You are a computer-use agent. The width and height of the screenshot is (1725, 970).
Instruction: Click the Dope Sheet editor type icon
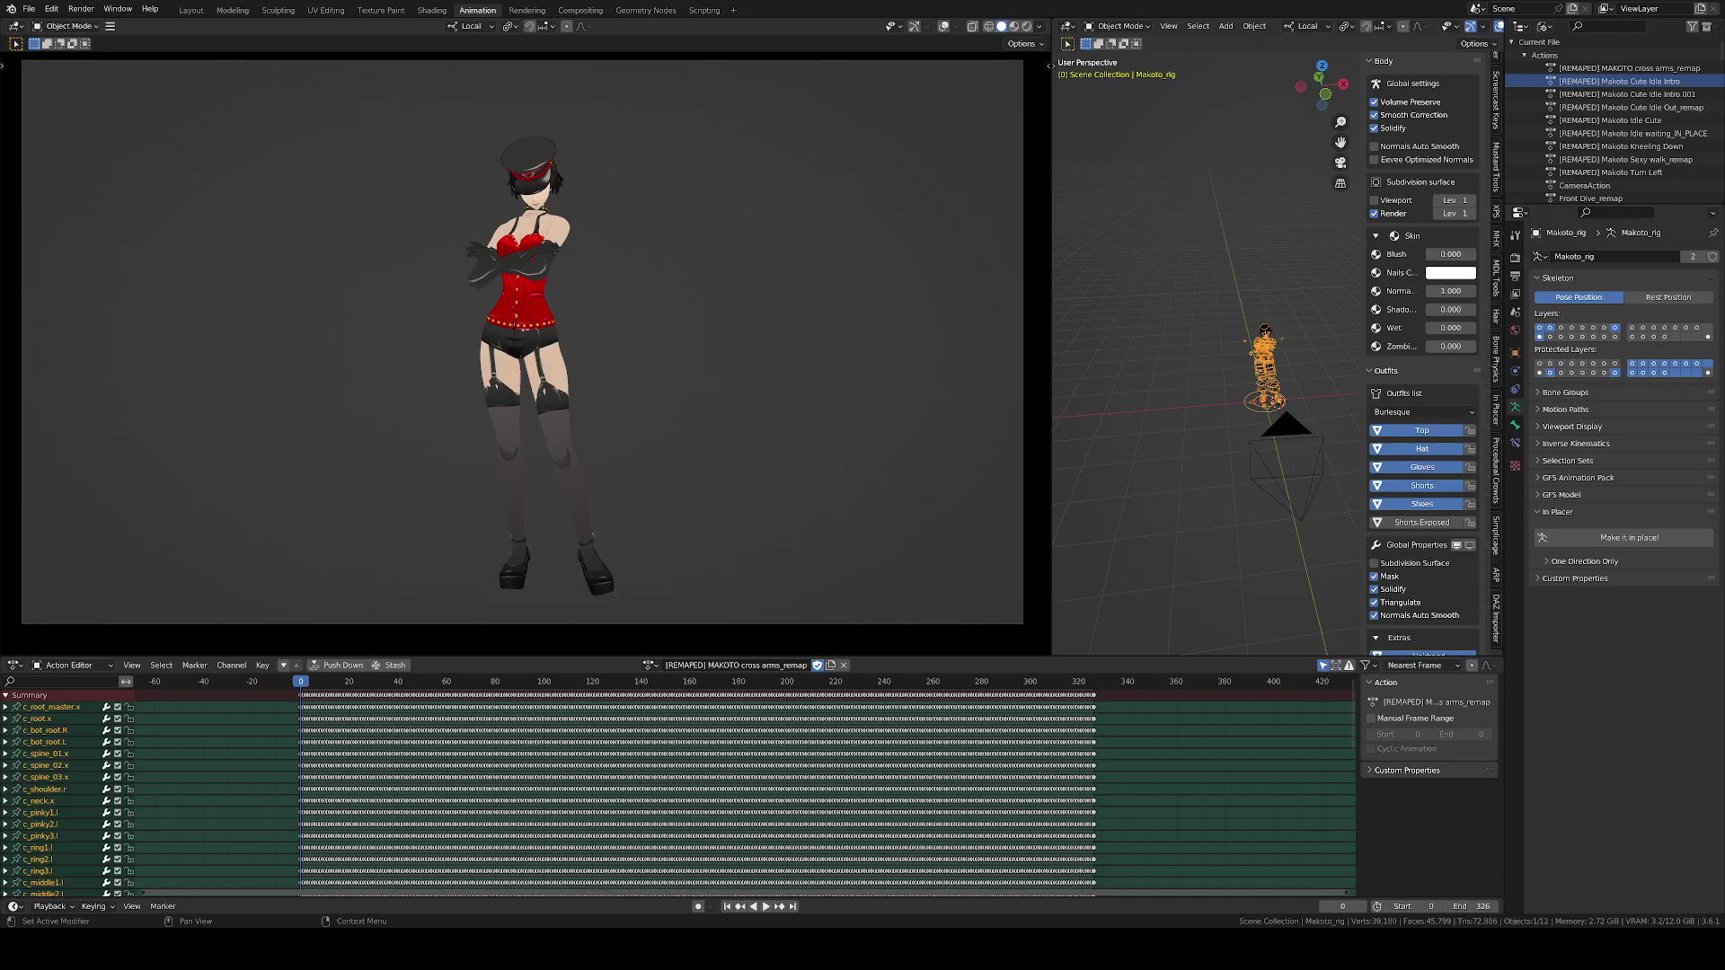(x=13, y=665)
